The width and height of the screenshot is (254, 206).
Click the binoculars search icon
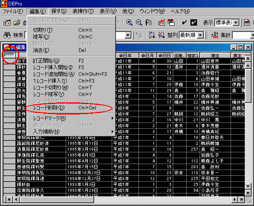tap(7, 35)
